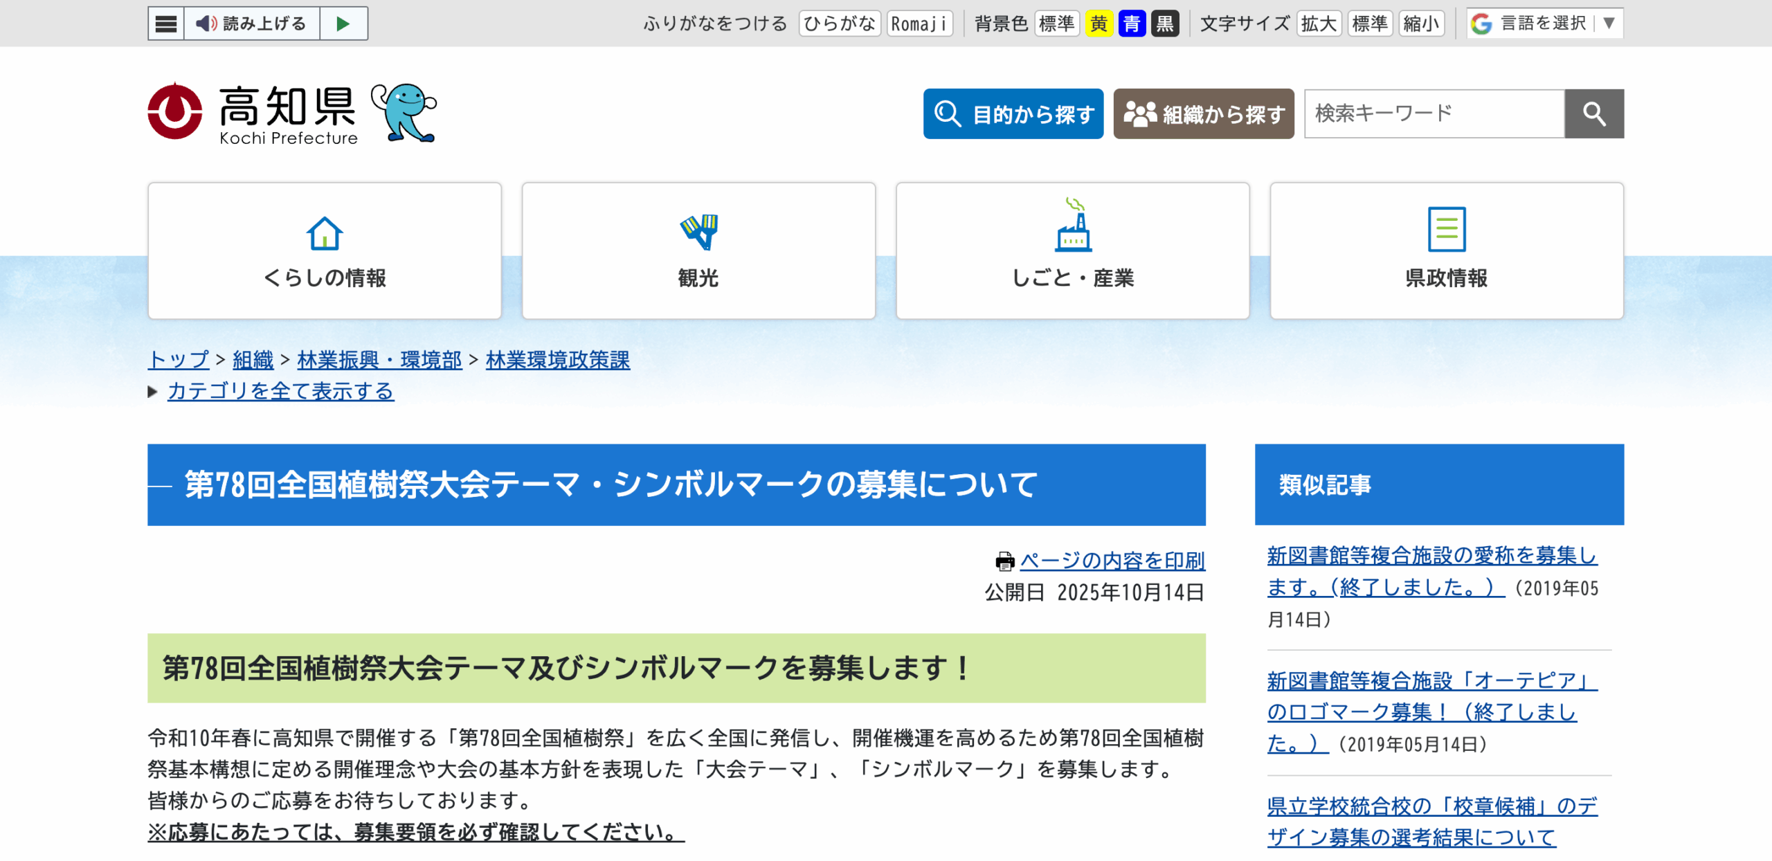Image resolution: width=1772 pixels, height=861 pixels.
Task: Click 組織から探す button
Action: tap(1203, 114)
